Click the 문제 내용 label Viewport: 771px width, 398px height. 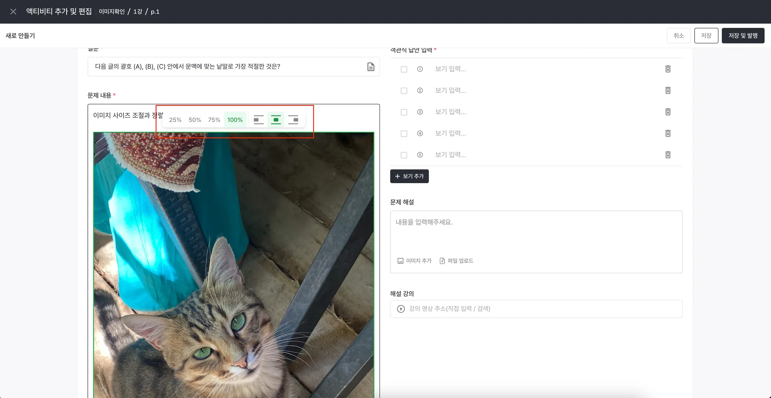(x=99, y=95)
